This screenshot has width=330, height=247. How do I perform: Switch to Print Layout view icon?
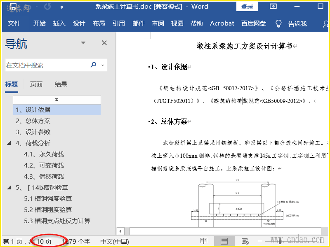[224, 241]
